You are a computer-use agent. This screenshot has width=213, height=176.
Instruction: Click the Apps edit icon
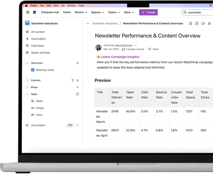pyautogui.click(x=77, y=94)
